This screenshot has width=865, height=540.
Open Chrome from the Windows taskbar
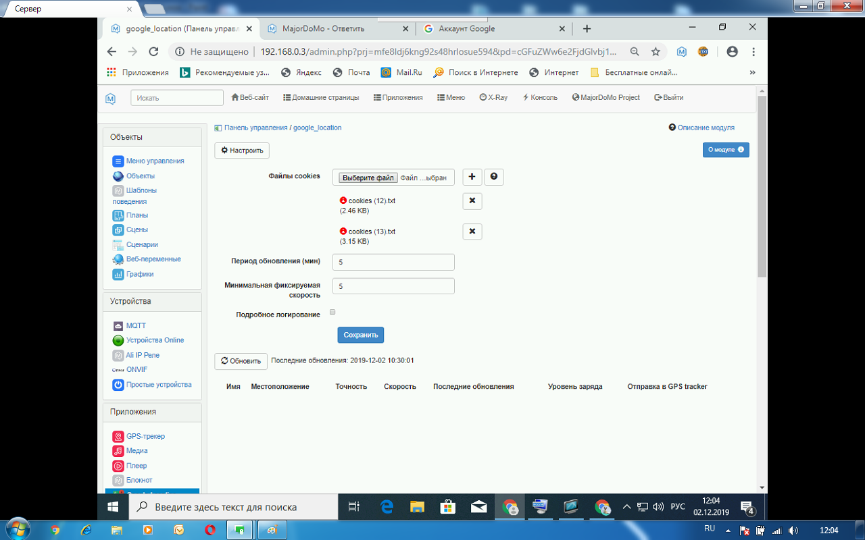(x=510, y=507)
